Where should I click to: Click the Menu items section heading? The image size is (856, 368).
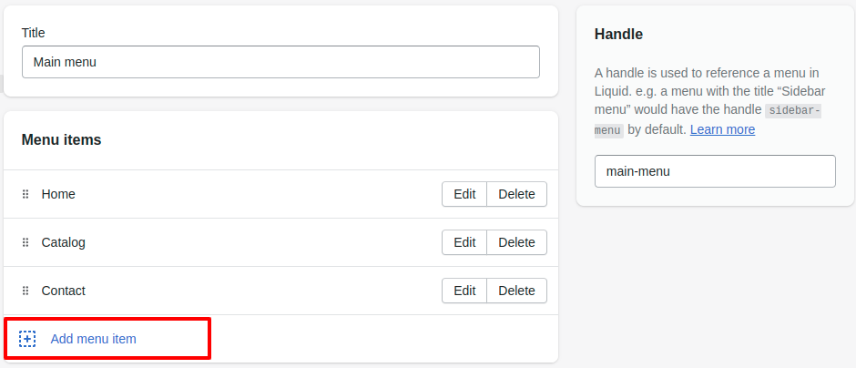pos(61,140)
